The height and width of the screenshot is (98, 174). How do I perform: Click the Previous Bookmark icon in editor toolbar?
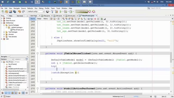point(79,19)
